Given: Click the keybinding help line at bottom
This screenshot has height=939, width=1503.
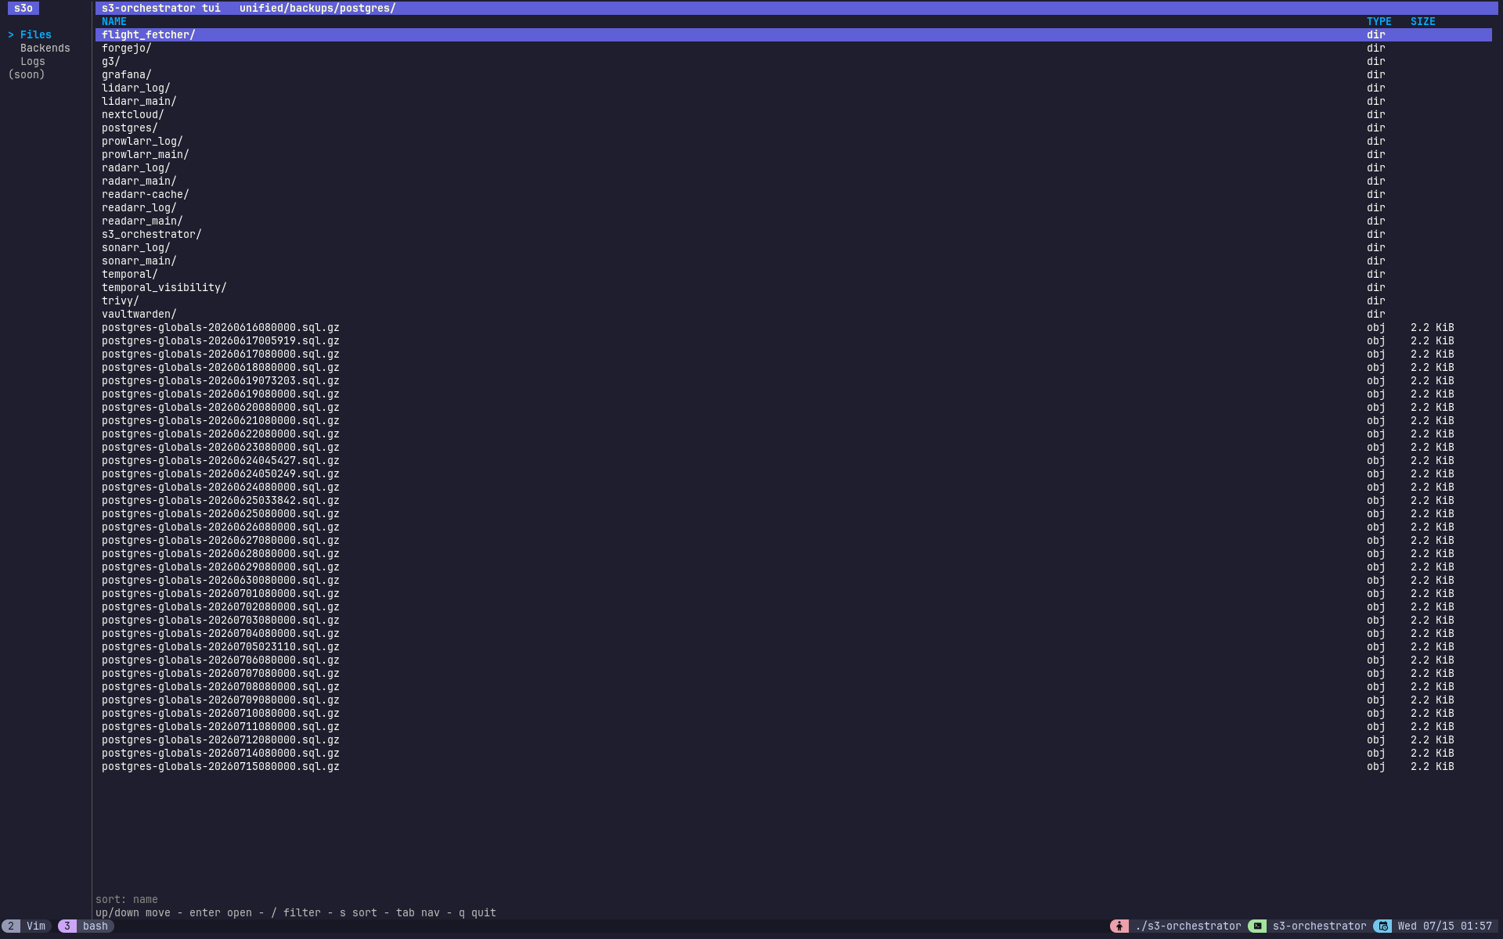Looking at the screenshot, I should [x=295, y=912].
